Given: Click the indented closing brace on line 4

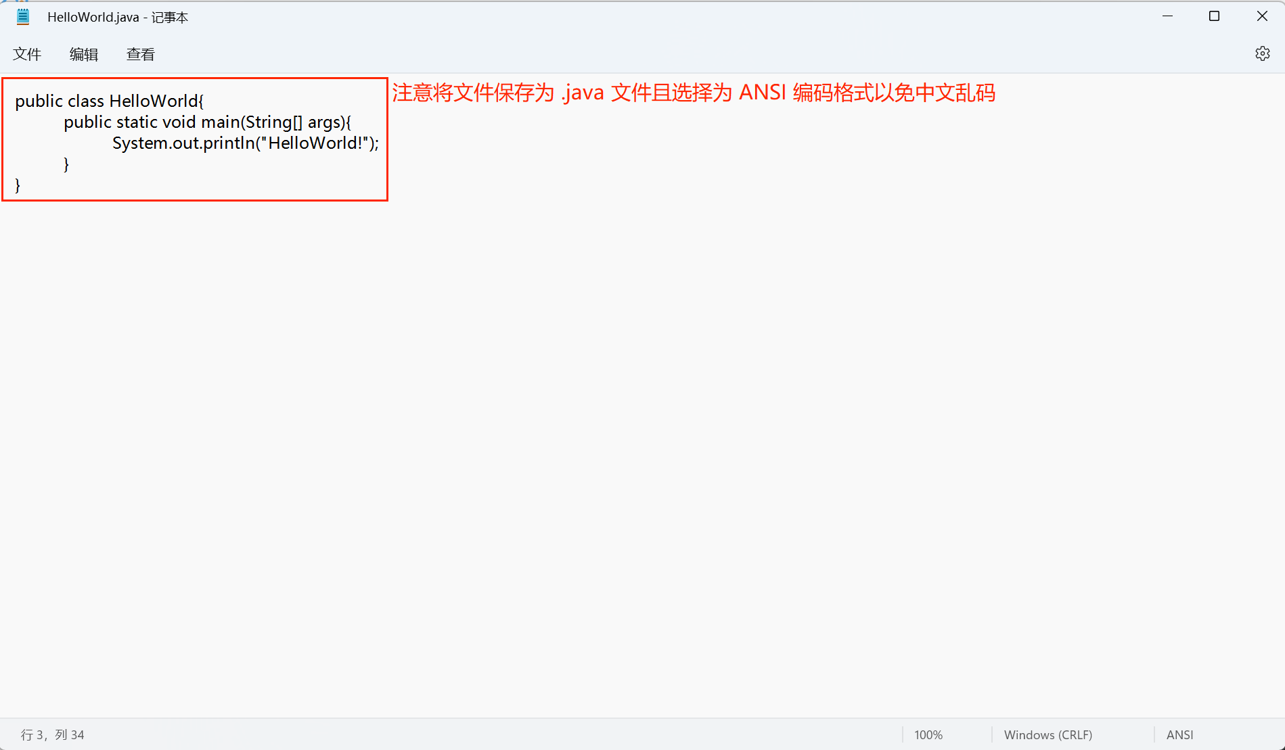Looking at the screenshot, I should 66,164.
